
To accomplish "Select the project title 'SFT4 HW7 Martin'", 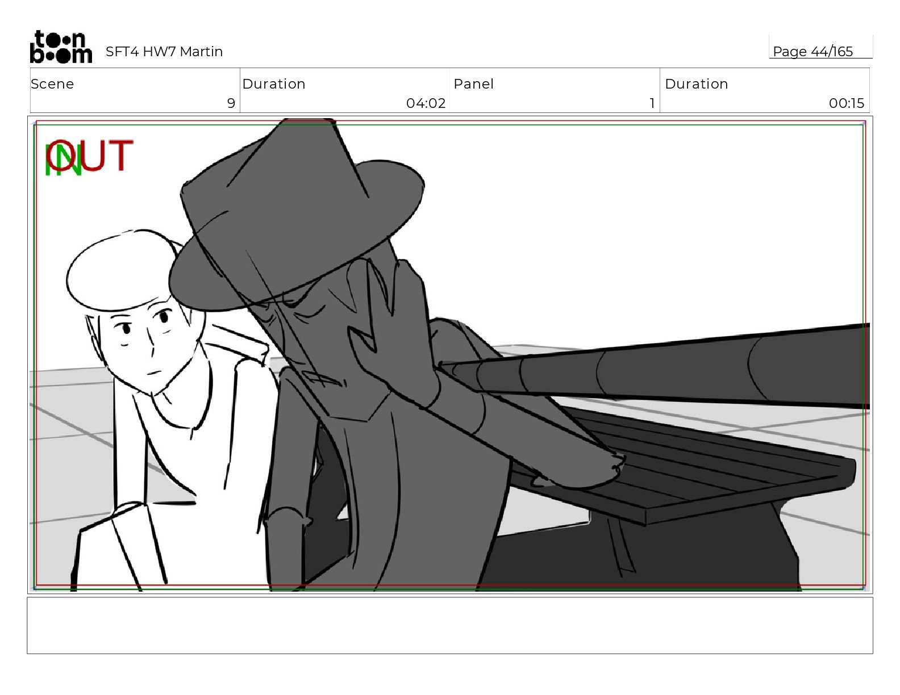I will pos(164,52).
